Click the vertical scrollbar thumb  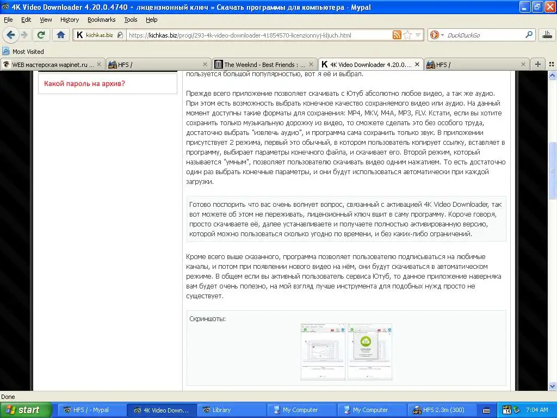[552, 170]
